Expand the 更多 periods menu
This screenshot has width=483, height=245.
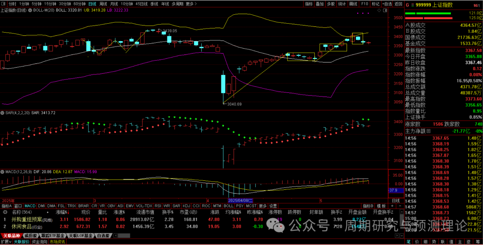pos(191,4)
